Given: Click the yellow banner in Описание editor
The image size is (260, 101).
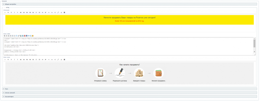Looking at the screenshot, I should [x=129, y=20].
